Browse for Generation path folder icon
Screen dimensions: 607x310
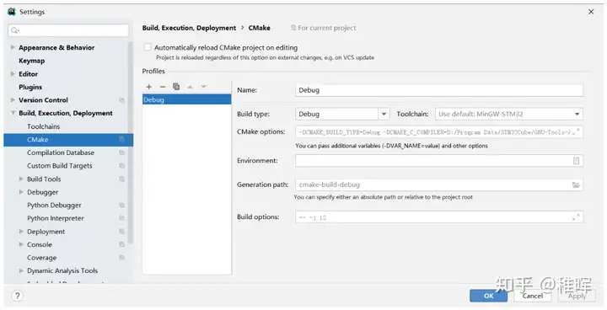pyautogui.click(x=576, y=185)
